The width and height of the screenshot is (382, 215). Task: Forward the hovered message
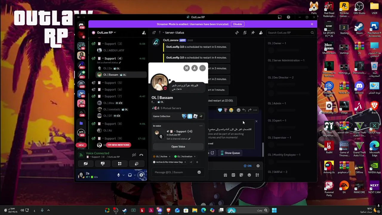[x=250, y=110]
